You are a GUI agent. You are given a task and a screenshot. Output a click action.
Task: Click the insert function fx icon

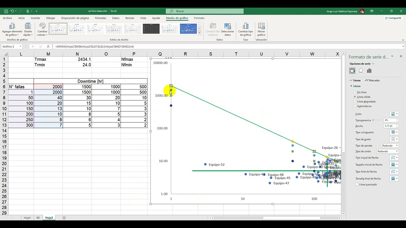(48, 47)
